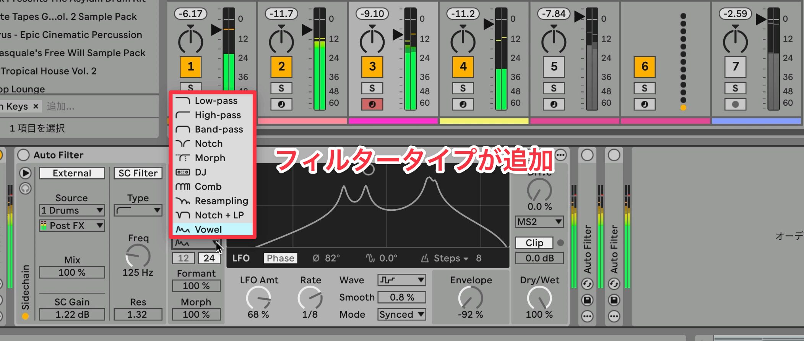The width and height of the screenshot is (804, 341).
Task: Arm track 5 for recording
Action: click(554, 104)
